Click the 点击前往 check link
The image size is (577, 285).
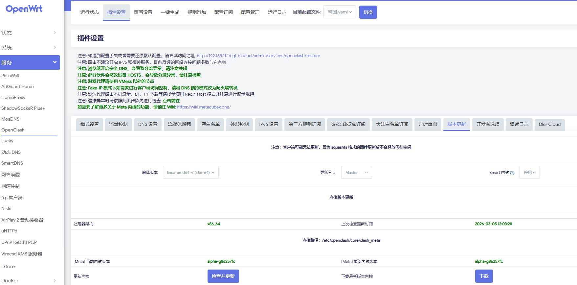[x=171, y=101]
